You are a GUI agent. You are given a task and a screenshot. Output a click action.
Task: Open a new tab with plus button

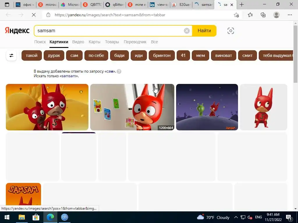coord(242,5)
